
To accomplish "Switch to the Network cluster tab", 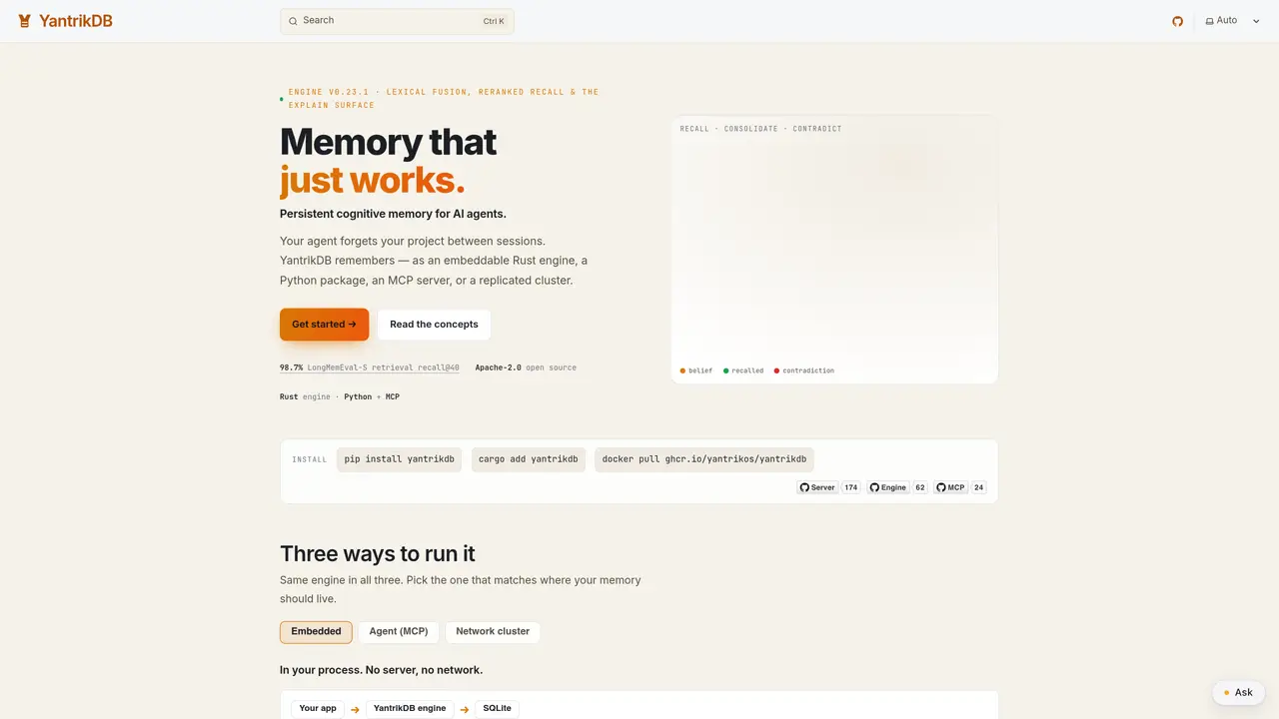I will [x=493, y=632].
